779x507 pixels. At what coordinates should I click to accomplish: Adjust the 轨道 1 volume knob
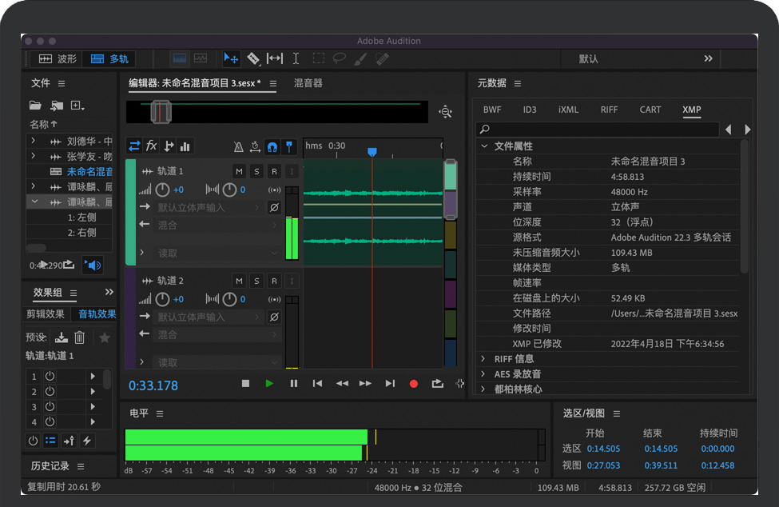163,190
